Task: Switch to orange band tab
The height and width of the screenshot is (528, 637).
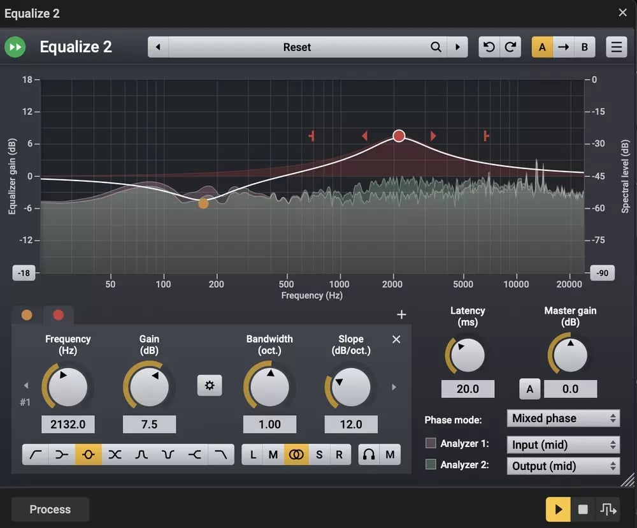Action: pyautogui.click(x=27, y=315)
